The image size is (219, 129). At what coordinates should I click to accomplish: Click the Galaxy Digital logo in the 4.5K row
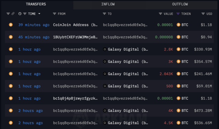105,123
